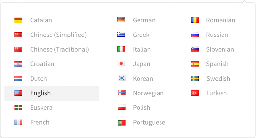Click the Japanese flag icon
Image resolution: width=256 pixels, height=138 pixels.
121,64
